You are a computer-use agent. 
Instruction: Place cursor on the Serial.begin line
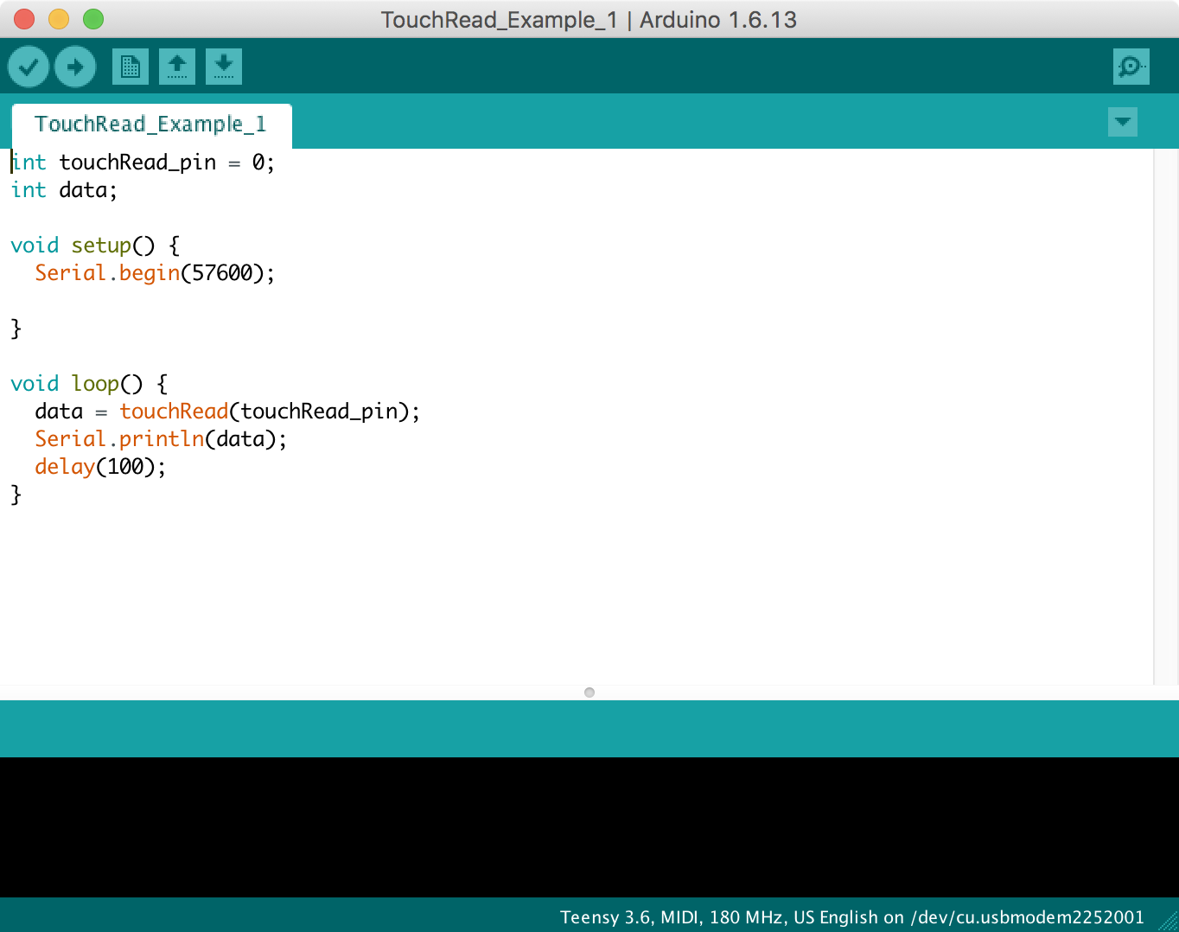coord(154,272)
